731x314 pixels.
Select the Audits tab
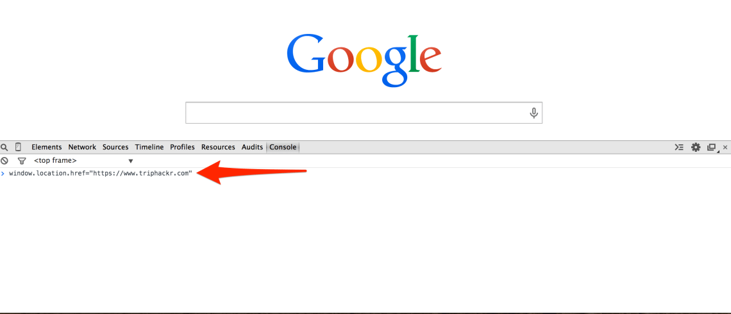[252, 147]
